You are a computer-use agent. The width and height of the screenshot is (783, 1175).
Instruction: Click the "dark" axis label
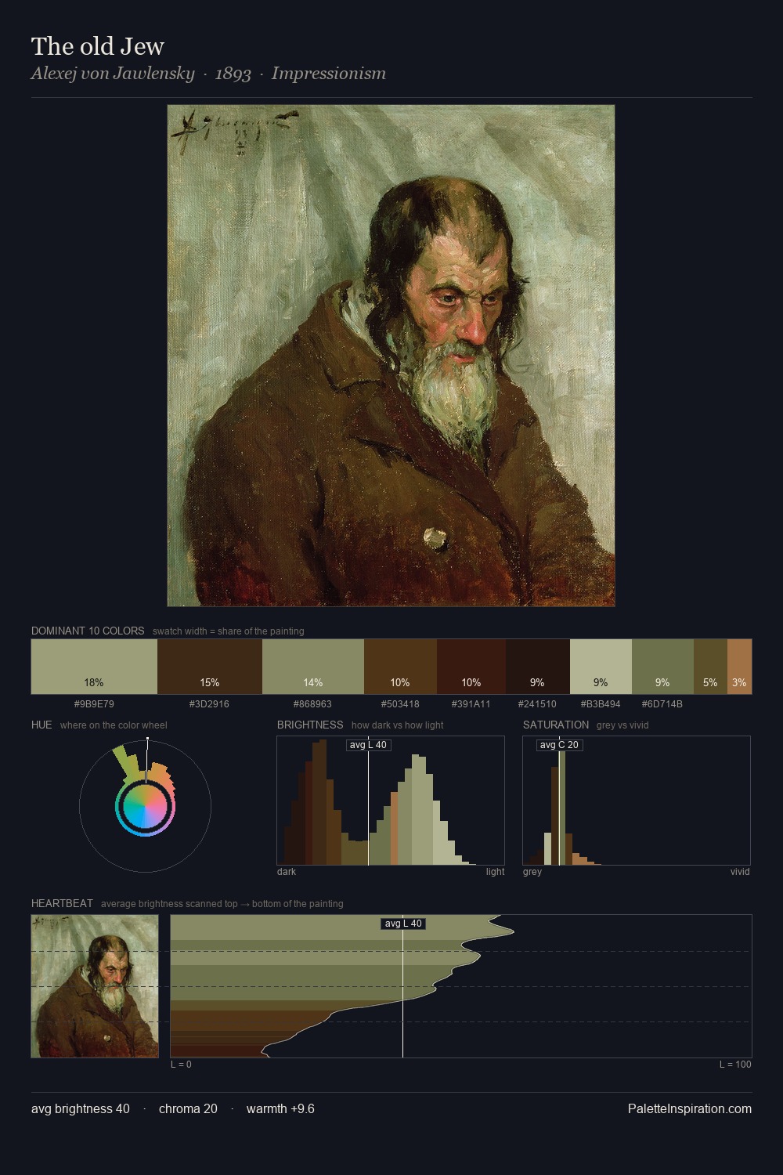[287, 872]
